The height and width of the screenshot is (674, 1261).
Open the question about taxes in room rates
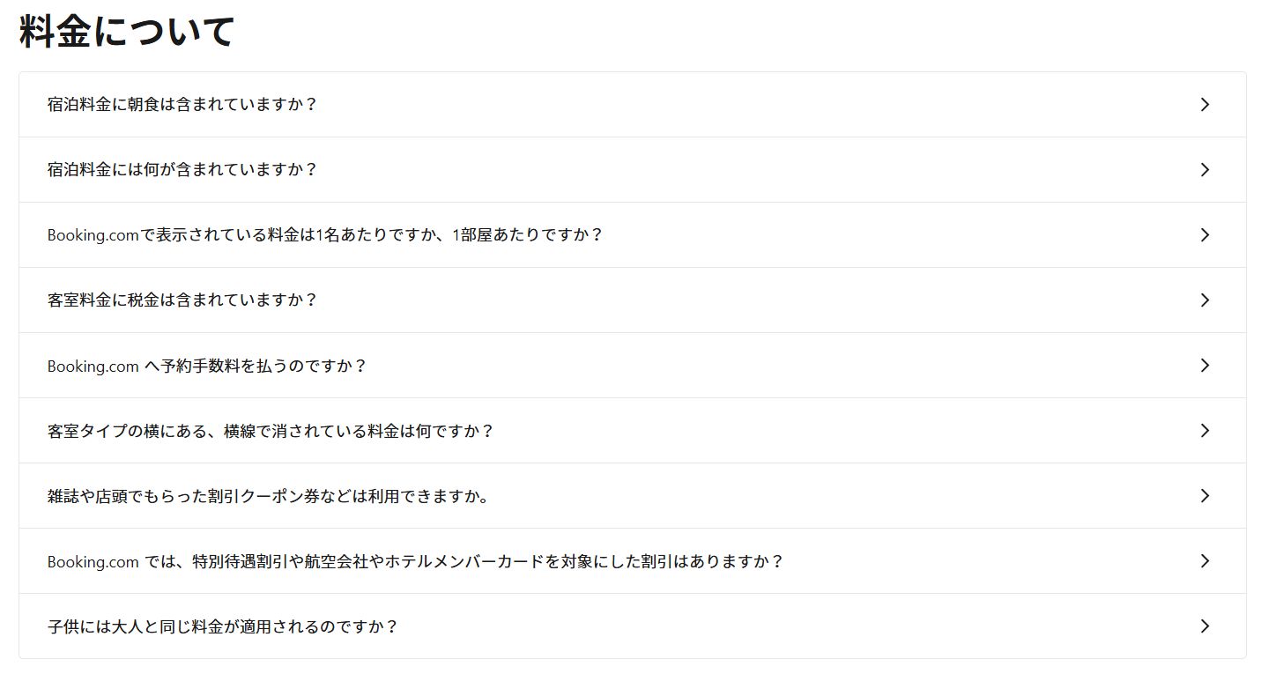coord(181,300)
